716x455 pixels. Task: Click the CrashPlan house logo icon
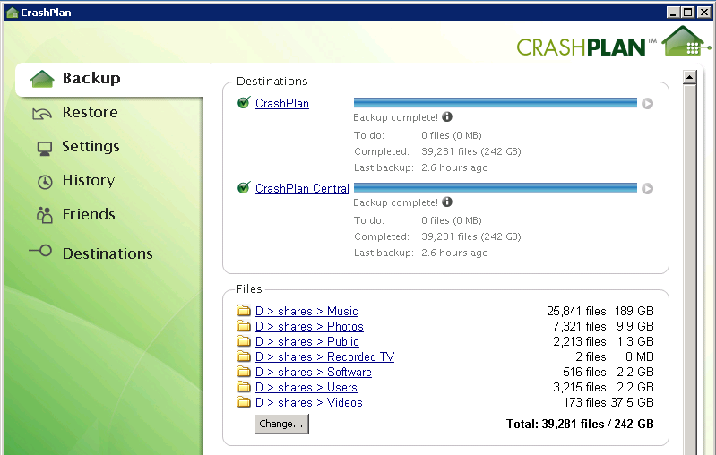(x=686, y=42)
